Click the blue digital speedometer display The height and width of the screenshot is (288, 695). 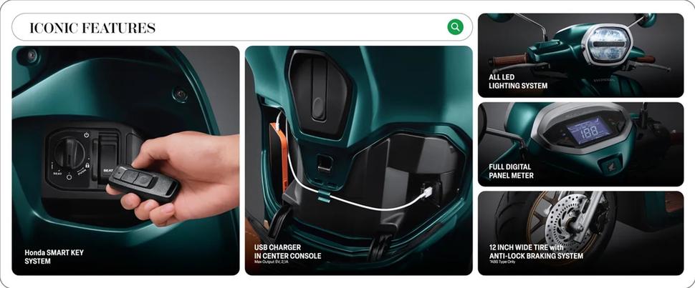point(589,131)
